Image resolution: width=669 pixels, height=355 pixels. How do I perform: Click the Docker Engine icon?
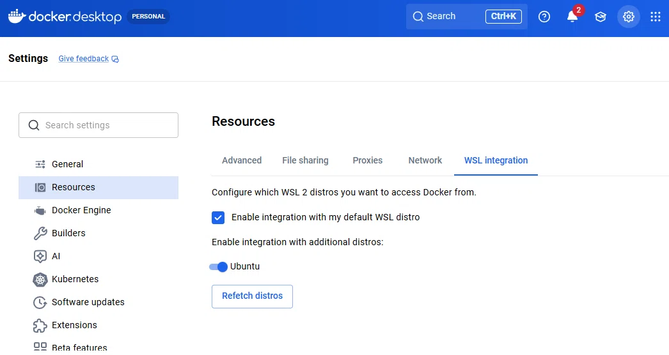click(x=40, y=211)
